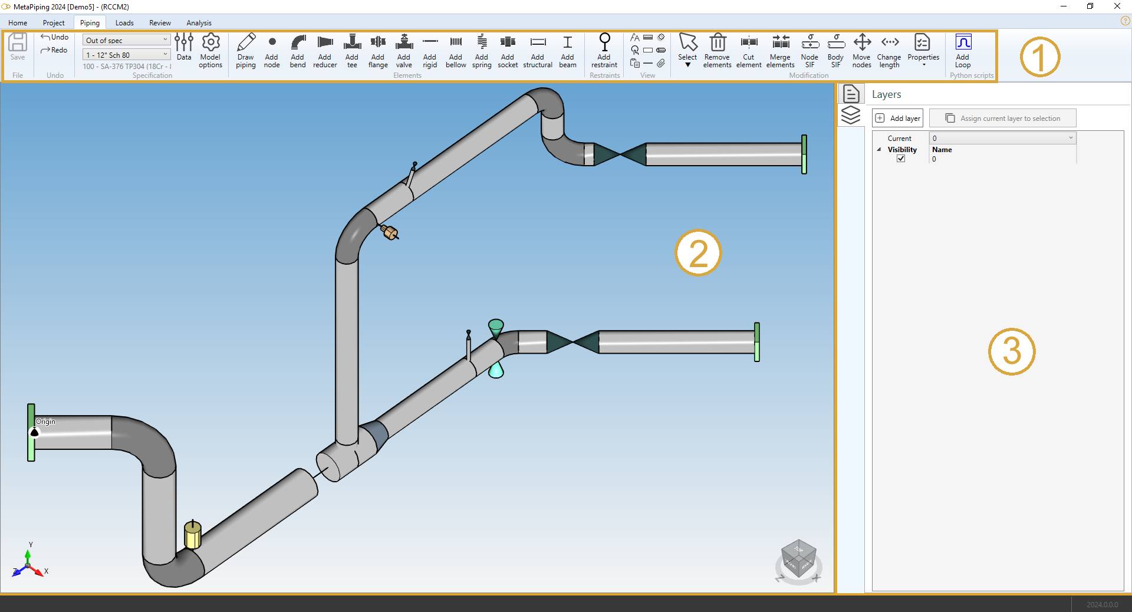The height and width of the screenshot is (612, 1132).
Task: Click Remove elements trash icon
Action: pos(718,51)
